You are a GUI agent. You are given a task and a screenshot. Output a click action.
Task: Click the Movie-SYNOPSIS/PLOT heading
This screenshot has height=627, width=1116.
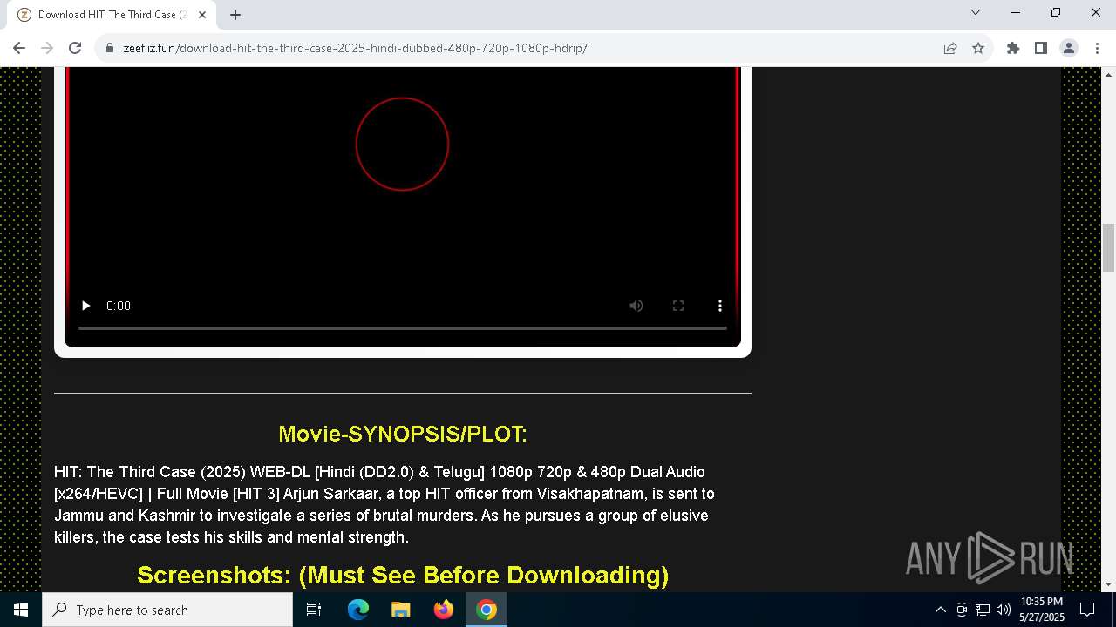tap(403, 434)
